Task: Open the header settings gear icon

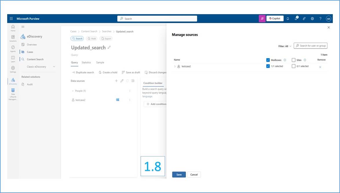Action: pos(312,19)
